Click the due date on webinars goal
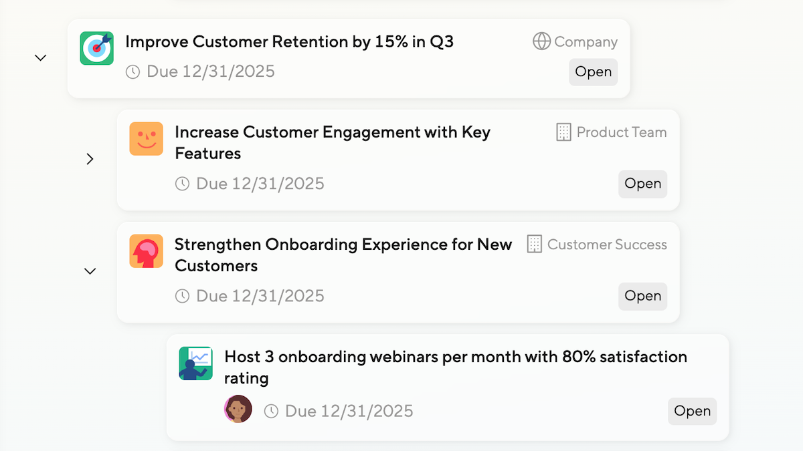Screen dimensions: 803x451 click(349, 411)
